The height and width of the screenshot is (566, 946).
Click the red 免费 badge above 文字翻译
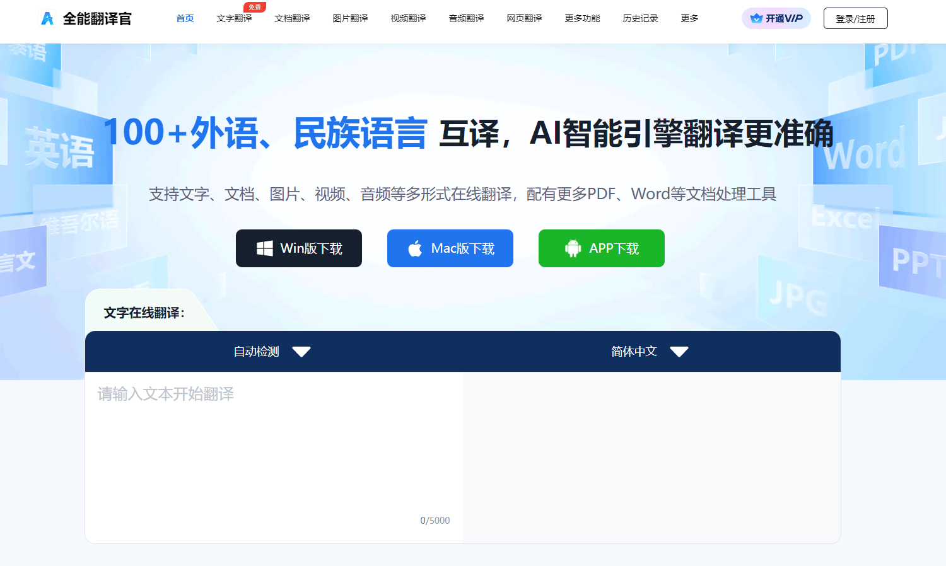[x=254, y=6]
